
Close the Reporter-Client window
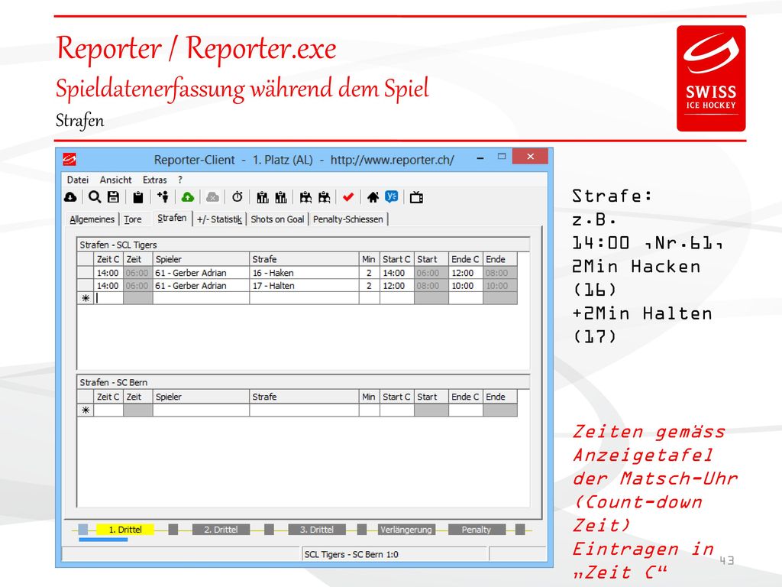(530, 156)
